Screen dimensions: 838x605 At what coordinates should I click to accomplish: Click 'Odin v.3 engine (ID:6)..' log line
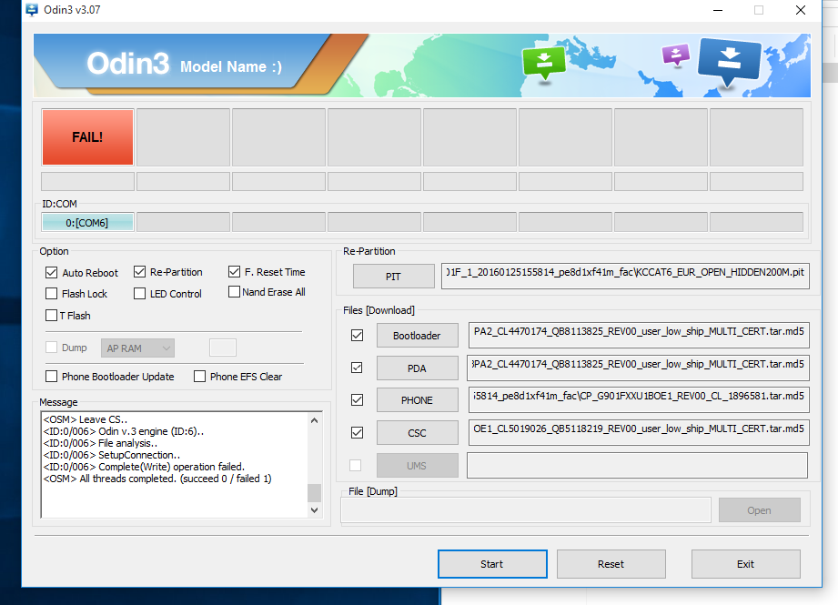click(124, 431)
